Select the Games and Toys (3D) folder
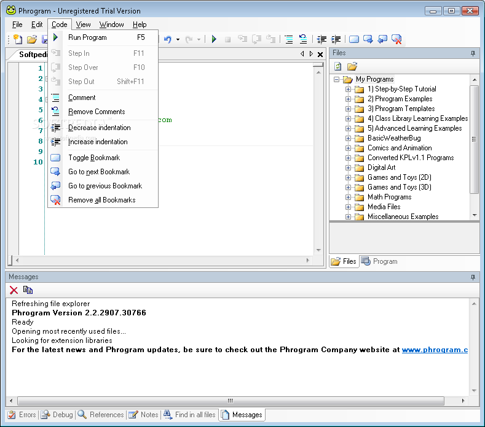 (x=400, y=187)
